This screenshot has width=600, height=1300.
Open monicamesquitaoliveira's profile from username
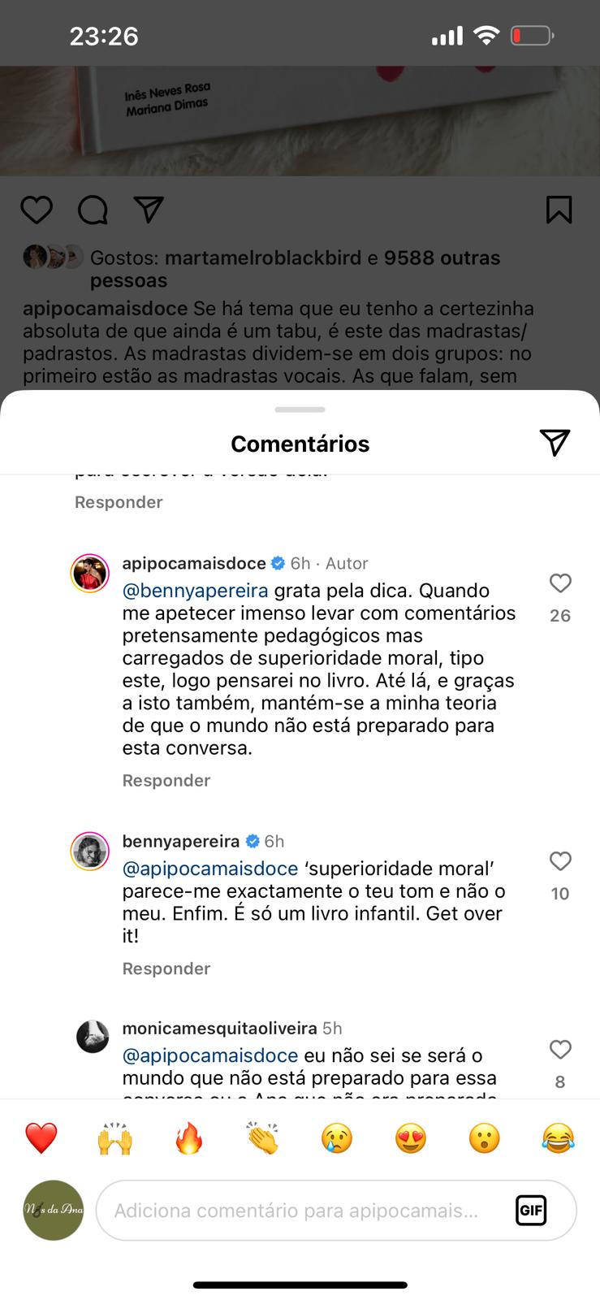coord(219,1029)
